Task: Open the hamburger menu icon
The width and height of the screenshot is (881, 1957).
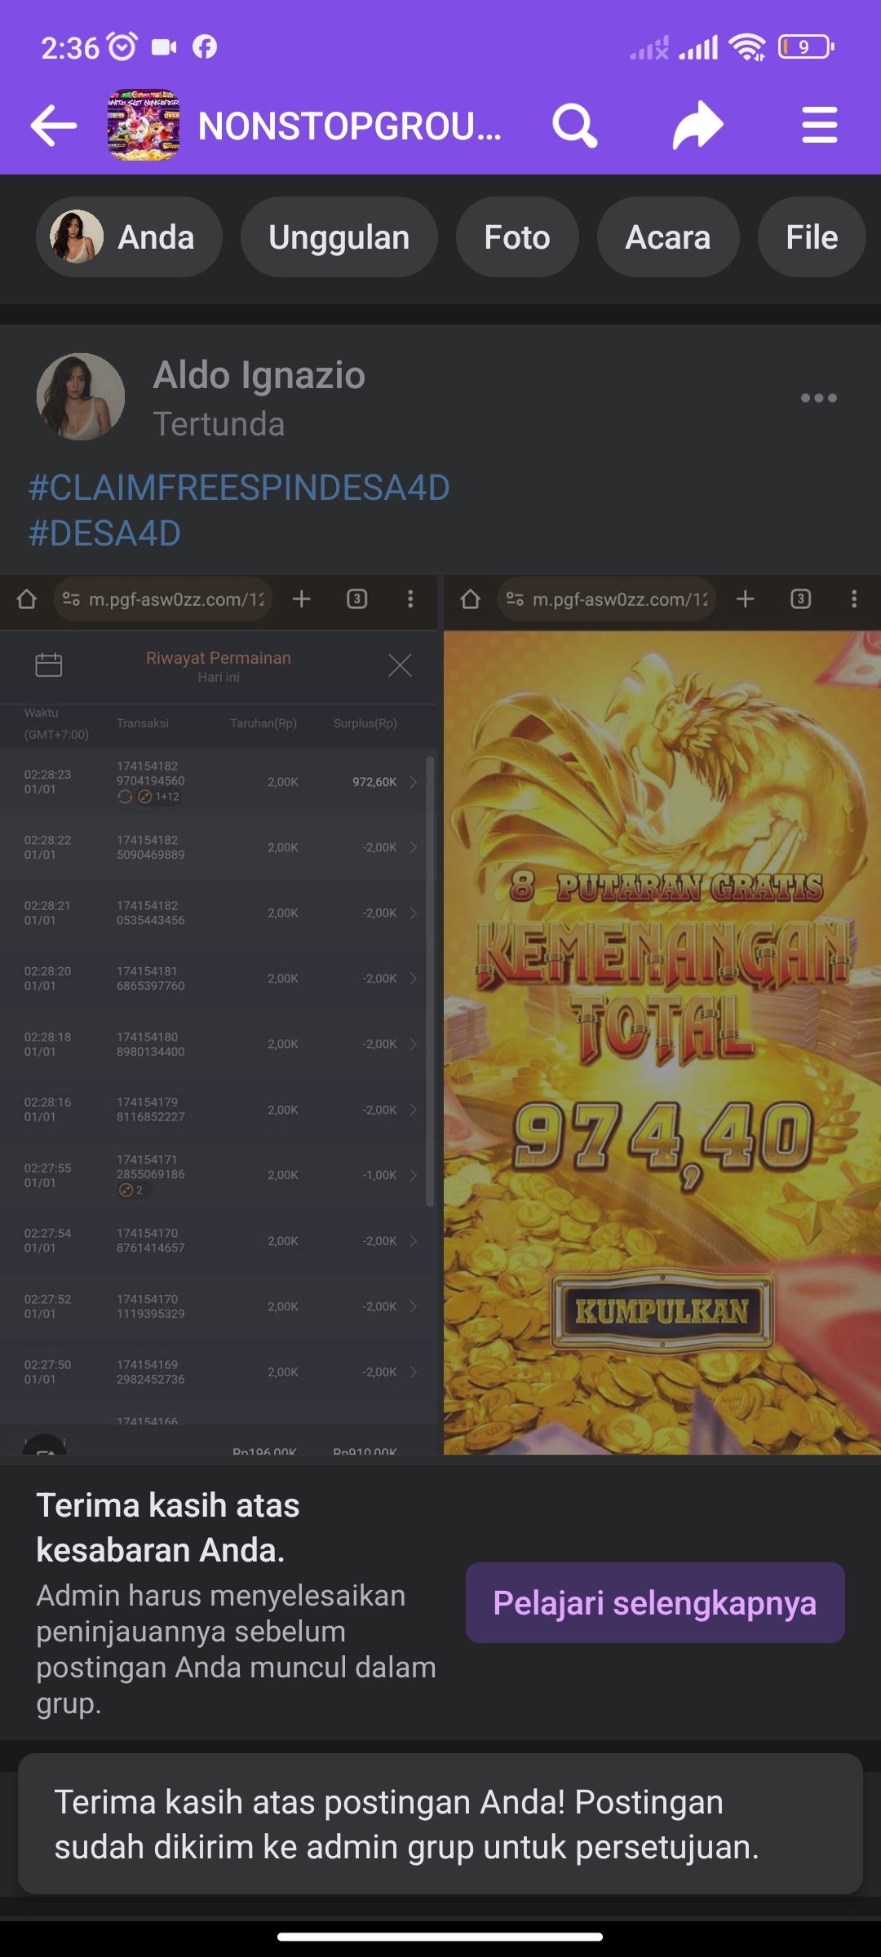Action: (819, 126)
